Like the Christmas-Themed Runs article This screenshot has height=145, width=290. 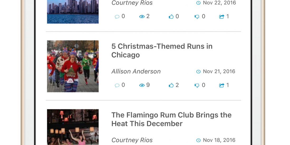click(x=171, y=85)
